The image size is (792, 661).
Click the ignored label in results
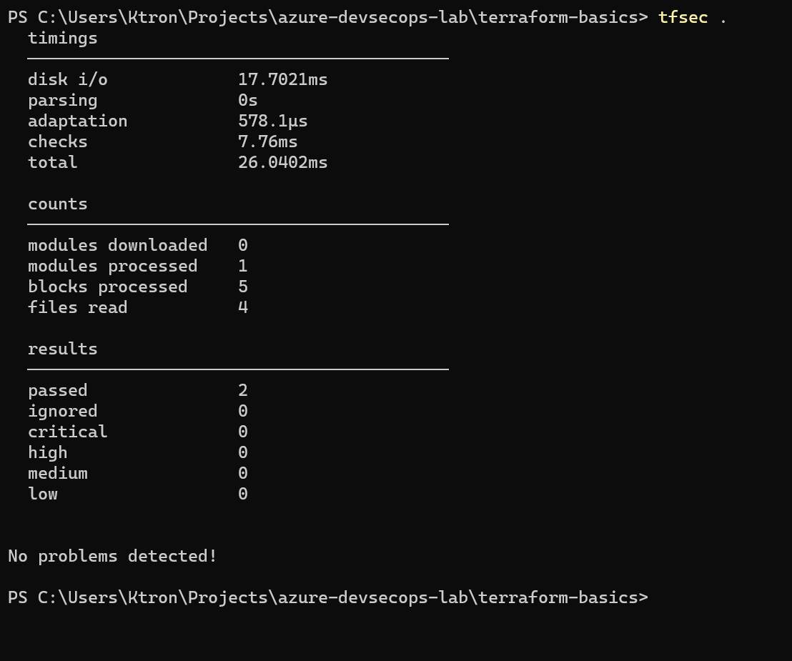tap(63, 412)
